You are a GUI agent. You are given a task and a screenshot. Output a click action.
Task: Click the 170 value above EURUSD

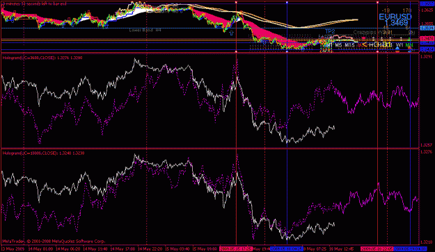pyautogui.click(x=407, y=11)
